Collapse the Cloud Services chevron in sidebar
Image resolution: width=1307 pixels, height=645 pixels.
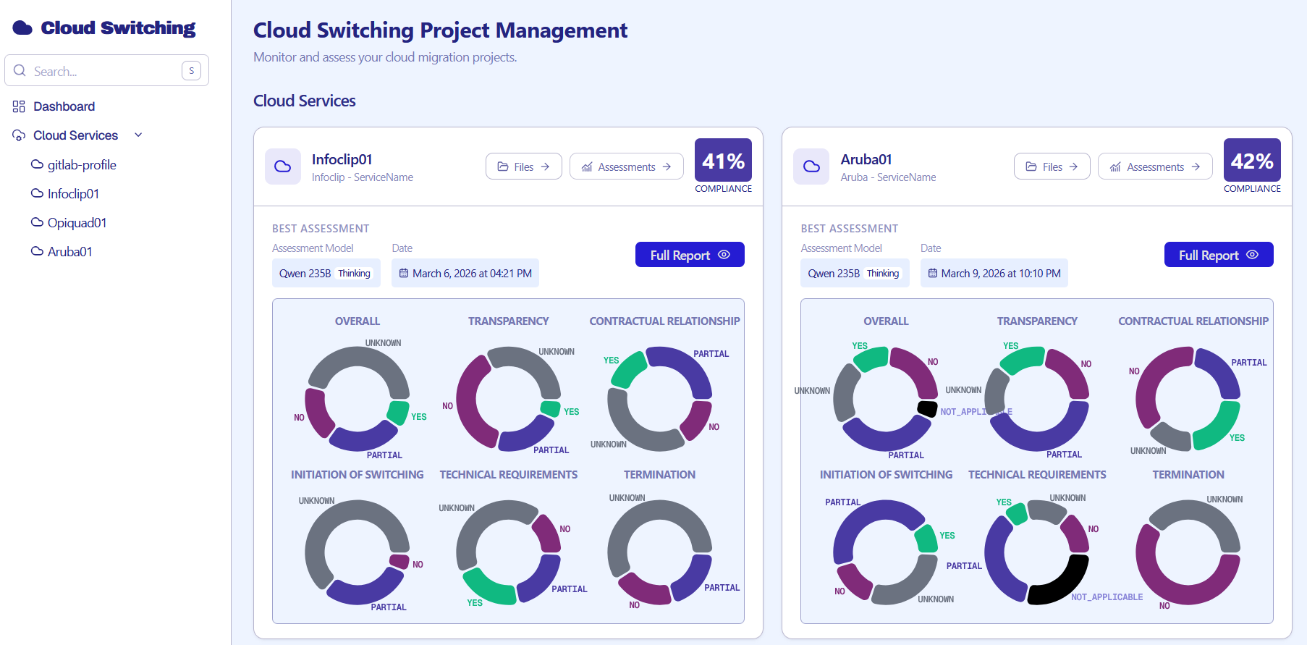138,135
